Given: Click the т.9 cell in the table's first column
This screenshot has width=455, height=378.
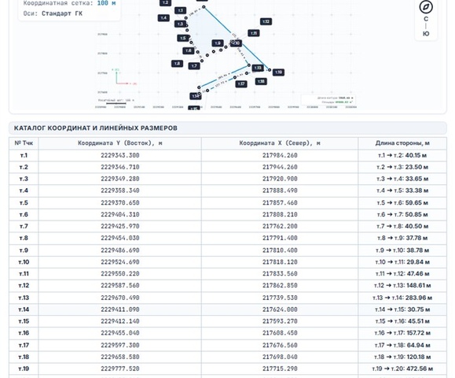Looking at the screenshot, I should point(24,250).
